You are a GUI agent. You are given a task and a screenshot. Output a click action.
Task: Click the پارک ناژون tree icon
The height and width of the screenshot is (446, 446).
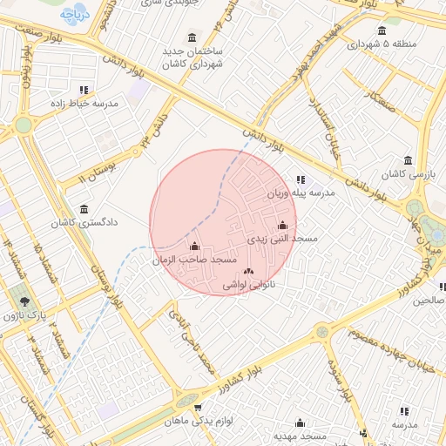(25, 302)
